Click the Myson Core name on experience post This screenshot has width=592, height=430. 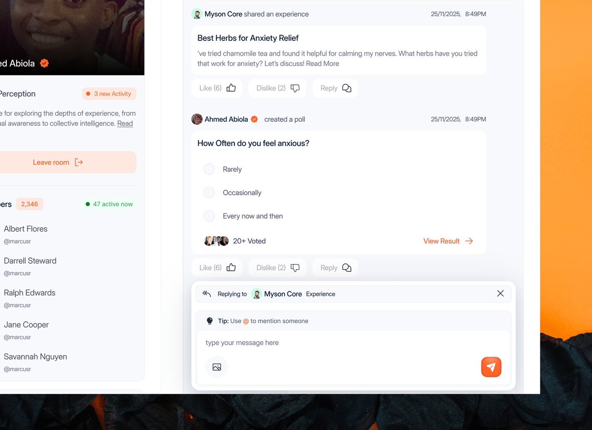[223, 14]
